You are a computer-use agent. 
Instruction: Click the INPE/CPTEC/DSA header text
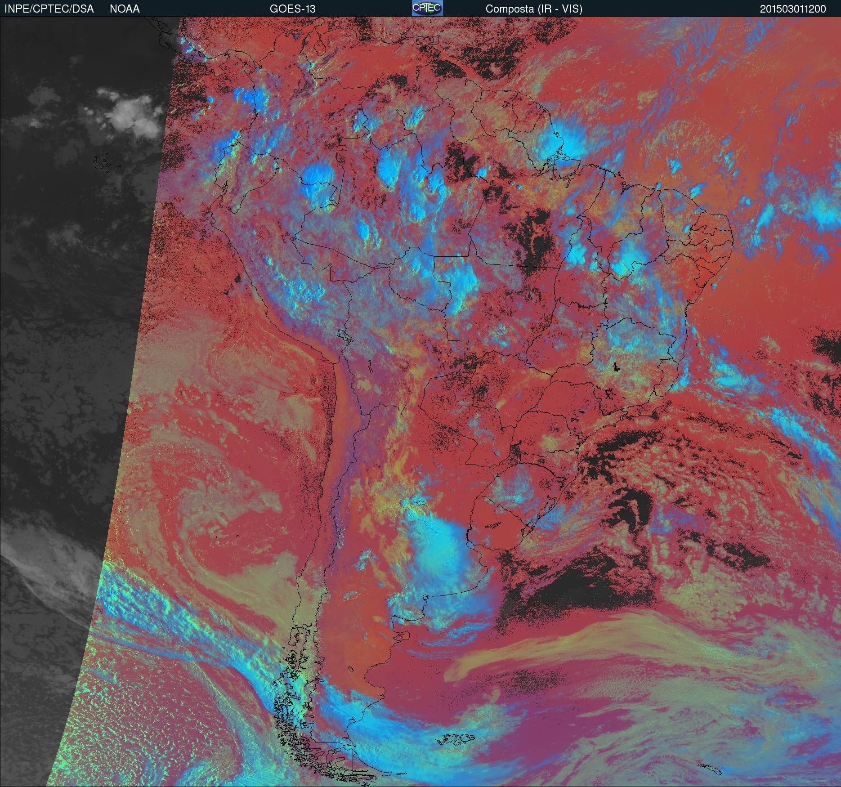[49, 9]
